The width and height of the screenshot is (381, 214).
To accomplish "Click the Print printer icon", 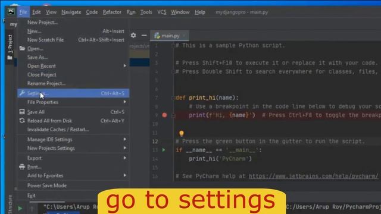I will coord(22,166).
